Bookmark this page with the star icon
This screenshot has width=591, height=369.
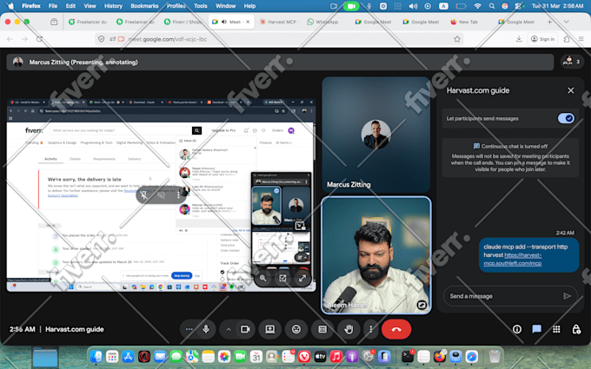457,39
